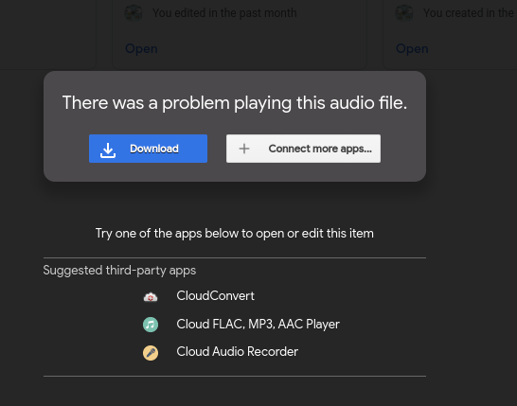Click the avatar beside 'You created in the'
The width and height of the screenshot is (517, 406).
[404, 13]
